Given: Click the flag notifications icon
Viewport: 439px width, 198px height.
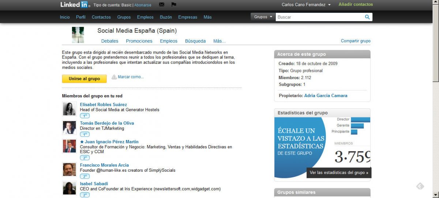Looking at the screenshot, I should pyautogui.click(x=173, y=5).
